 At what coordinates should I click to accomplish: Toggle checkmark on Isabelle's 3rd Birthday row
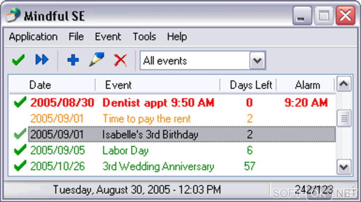pos(20,134)
